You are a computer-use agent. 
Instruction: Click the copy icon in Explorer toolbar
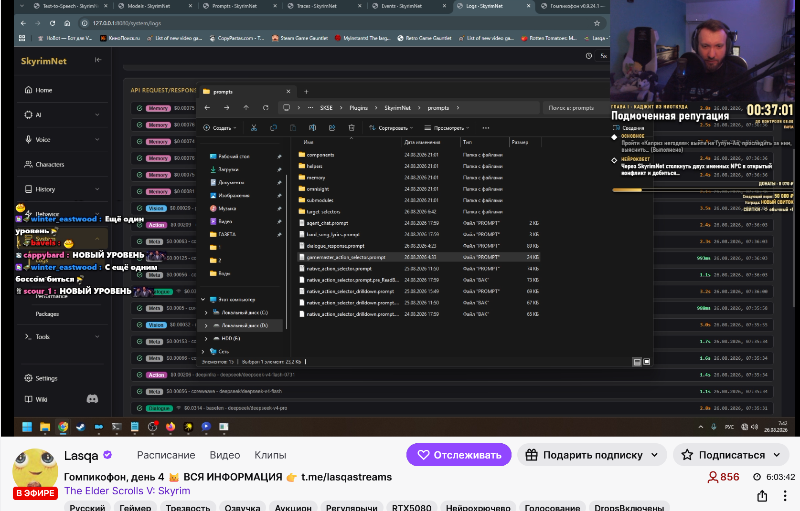[273, 128]
